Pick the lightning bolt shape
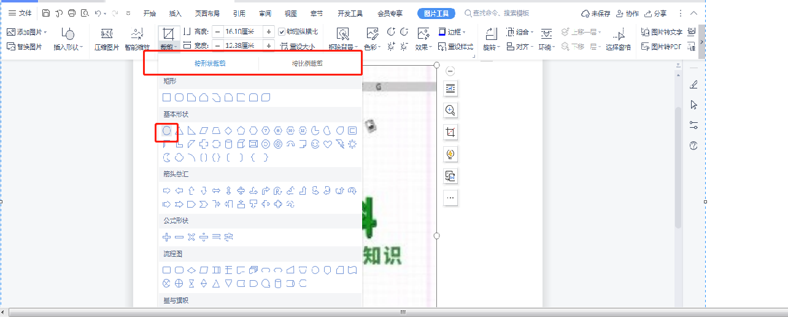The image size is (788, 317). click(340, 144)
